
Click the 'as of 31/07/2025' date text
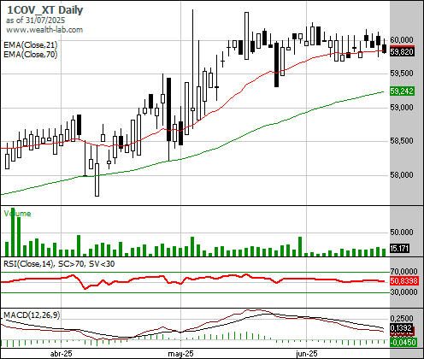35,21
